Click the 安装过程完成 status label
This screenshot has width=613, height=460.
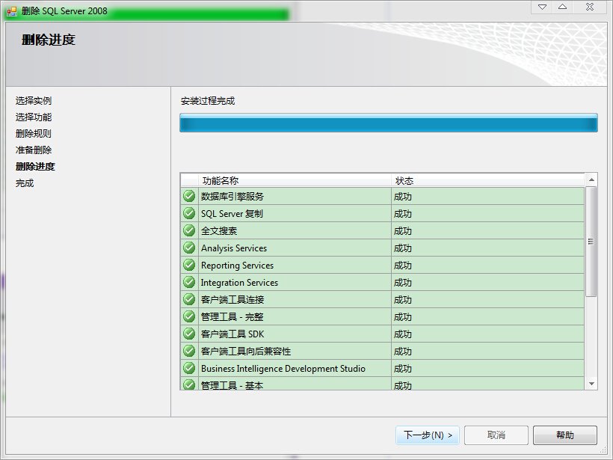click(x=208, y=101)
